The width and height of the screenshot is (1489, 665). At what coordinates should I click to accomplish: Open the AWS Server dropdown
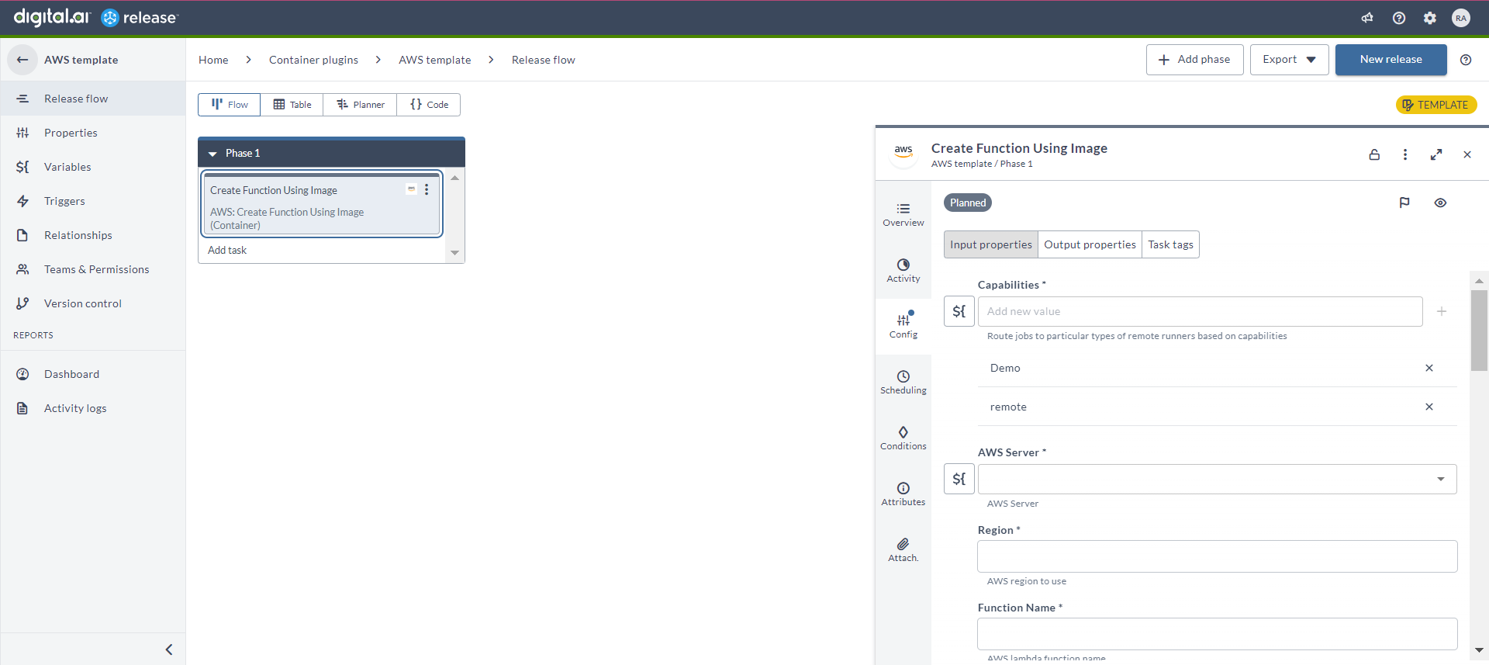(x=1217, y=479)
